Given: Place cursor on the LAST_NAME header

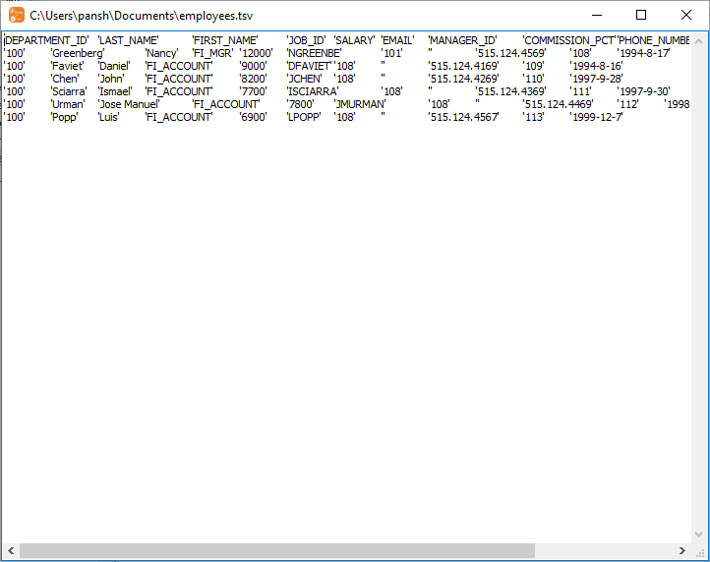Looking at the screenshot, I should pyautogui.click(x=128, y=40).
